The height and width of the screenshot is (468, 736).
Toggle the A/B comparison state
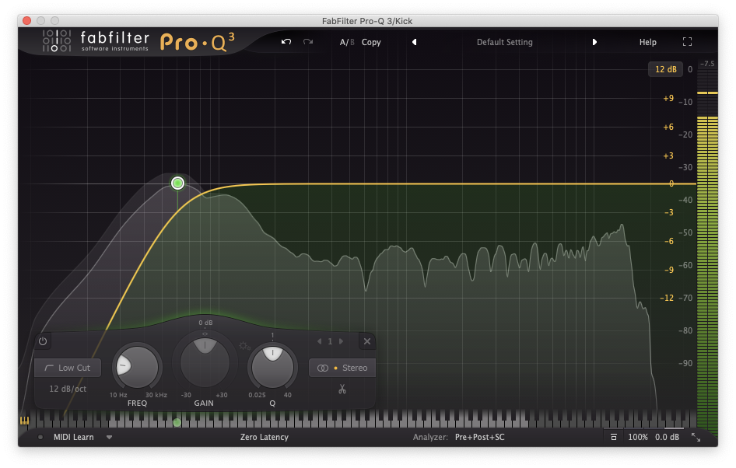click(x=347, y=42)
